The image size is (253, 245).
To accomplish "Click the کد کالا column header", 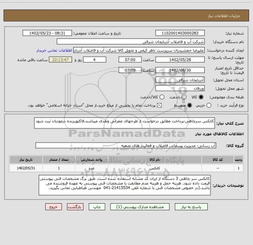I will click(x=218, y=160).
